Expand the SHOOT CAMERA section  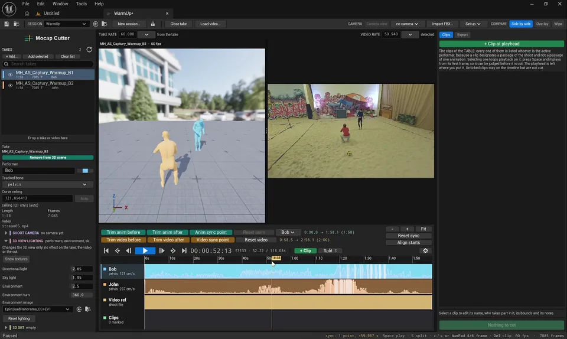[6, 233]
